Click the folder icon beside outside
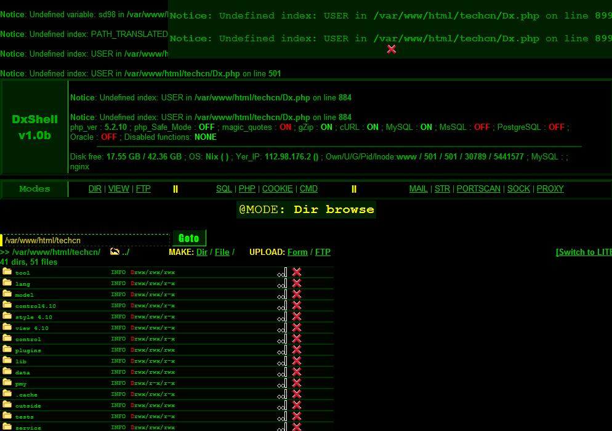Image resolution: width=612 pixels, height=431 pixels. pyautogui.click(x=7, y=405)
